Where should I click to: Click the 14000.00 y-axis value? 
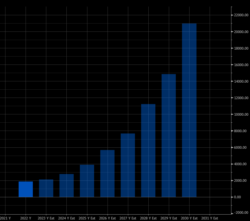(x=241, y=81)
